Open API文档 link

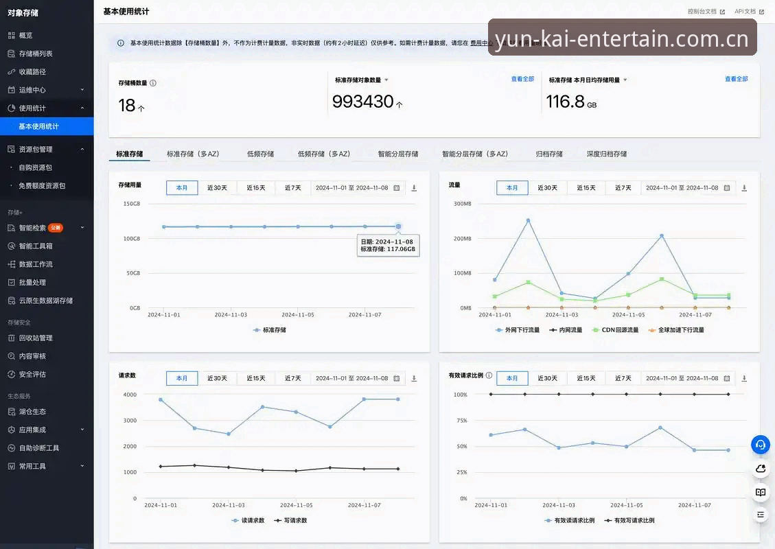(x=749, y=12)
